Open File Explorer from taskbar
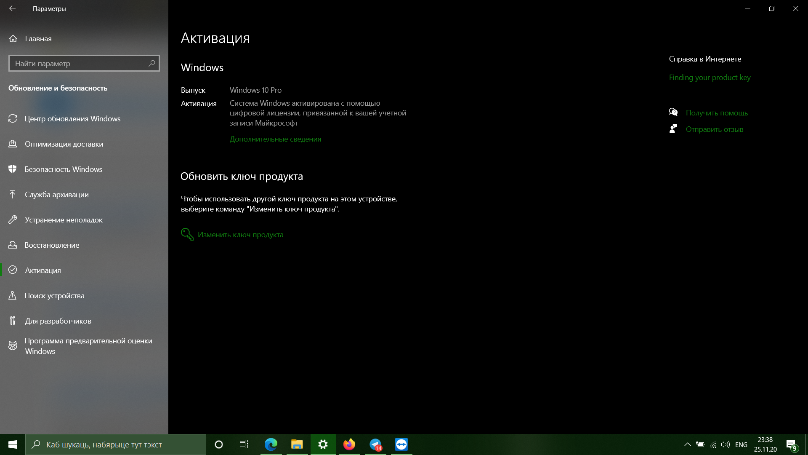The image size is (808, 455). pyautogui.click(x=297, y=444)
